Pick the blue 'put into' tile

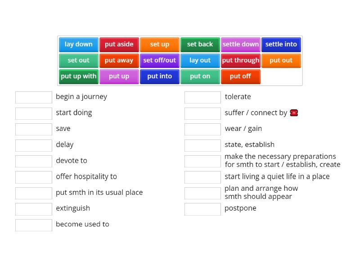tap(160, 76)
